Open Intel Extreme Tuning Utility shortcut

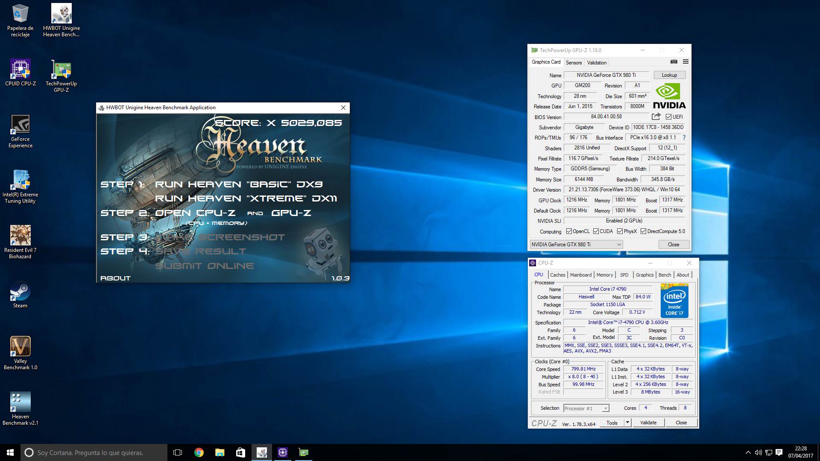pyautogui.click(x=20, y=187)
